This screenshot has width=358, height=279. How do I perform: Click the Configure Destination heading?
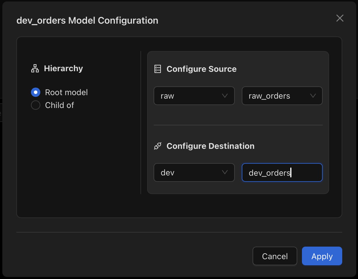click(210, 146)
